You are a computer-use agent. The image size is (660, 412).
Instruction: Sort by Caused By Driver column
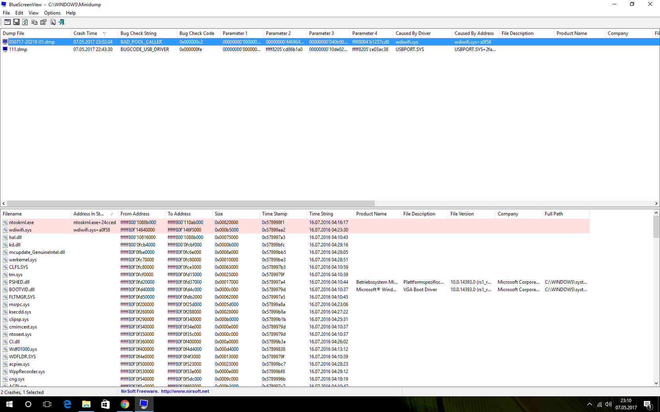click(422, 33)
